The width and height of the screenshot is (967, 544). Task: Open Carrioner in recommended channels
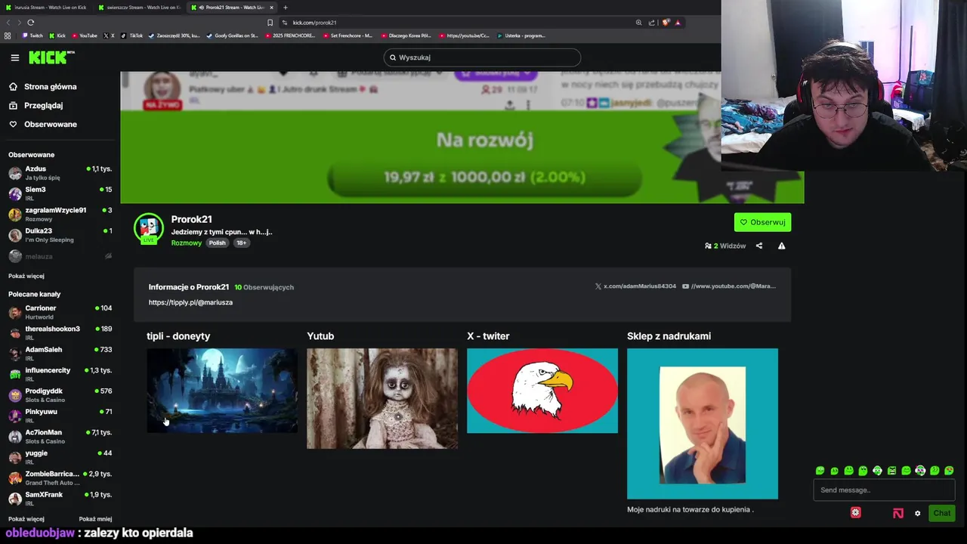(x=60, y=312)
